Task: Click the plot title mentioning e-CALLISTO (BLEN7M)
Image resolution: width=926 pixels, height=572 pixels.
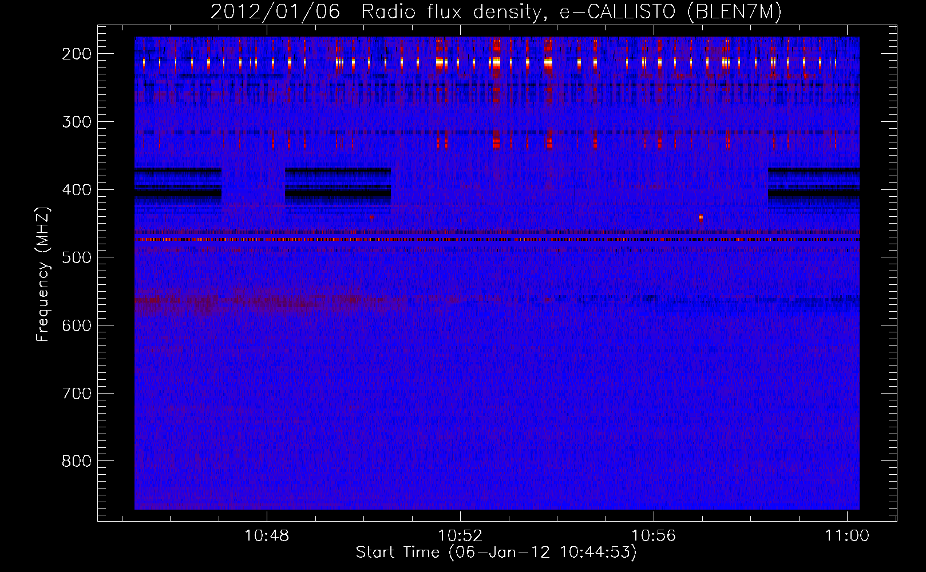Action: pos(496,12)
